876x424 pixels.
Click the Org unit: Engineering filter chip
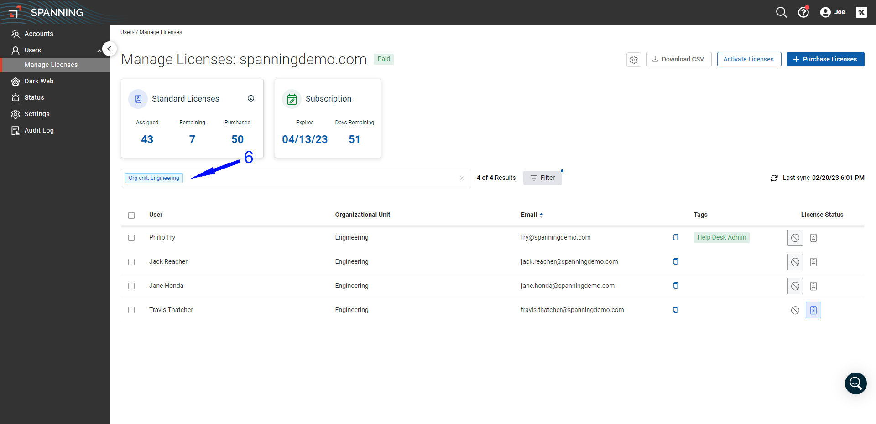coord(154,178)
